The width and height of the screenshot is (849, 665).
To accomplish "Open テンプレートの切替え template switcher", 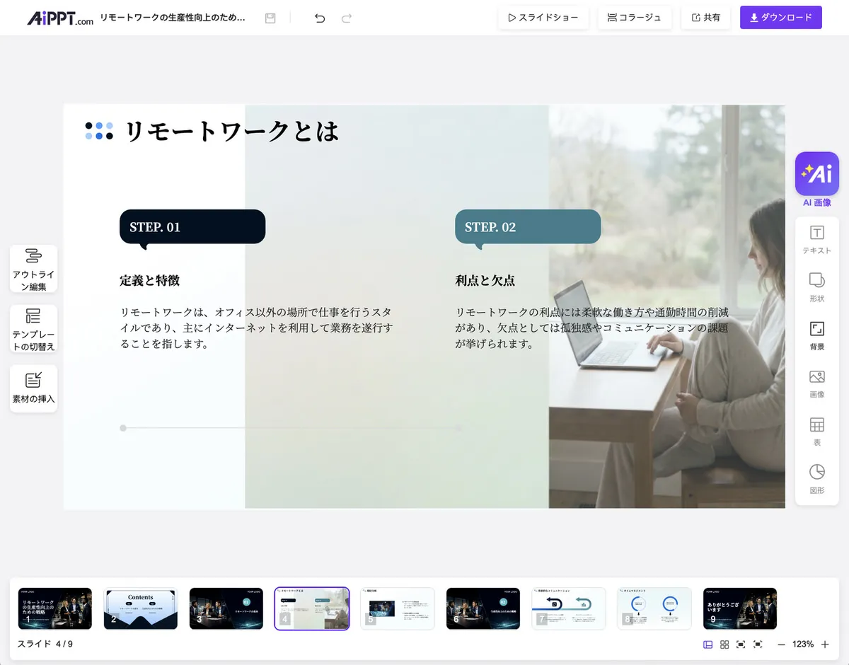I will point(33,329).
